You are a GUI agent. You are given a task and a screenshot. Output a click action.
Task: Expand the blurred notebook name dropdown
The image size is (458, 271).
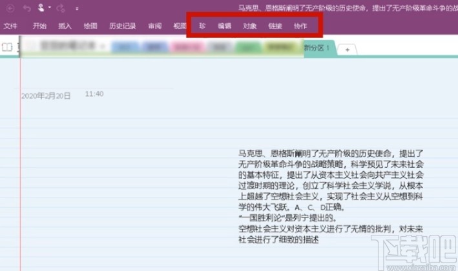tap(103, 46)
